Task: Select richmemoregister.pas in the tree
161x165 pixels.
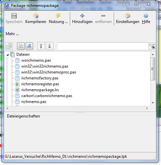Action: (x=40, y=84)
